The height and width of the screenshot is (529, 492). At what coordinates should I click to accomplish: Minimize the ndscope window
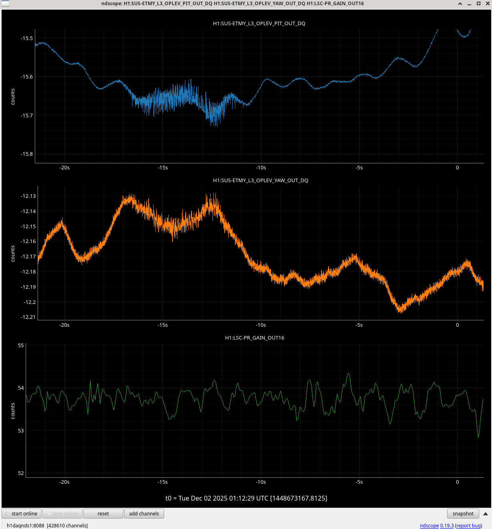[469, 4]
